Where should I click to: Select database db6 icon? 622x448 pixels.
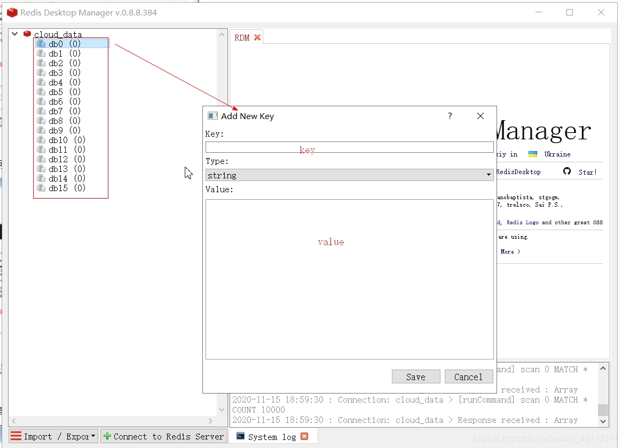coord(41,101)
